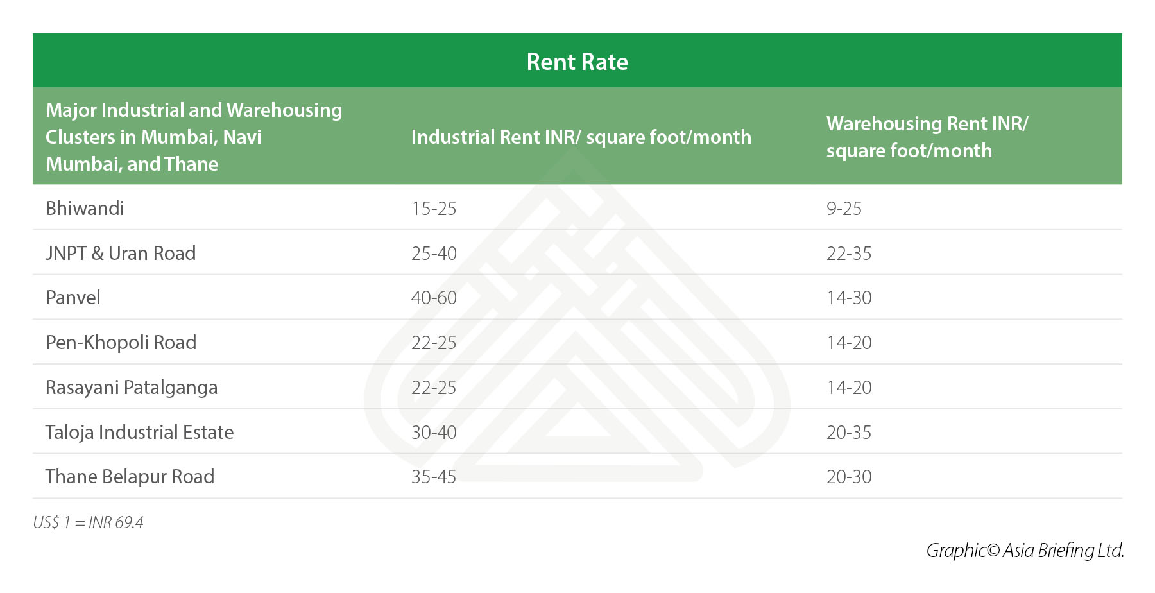
Task: Select the 9-25 warehousing rent for Bhiwandi
Action: [844, 209]
